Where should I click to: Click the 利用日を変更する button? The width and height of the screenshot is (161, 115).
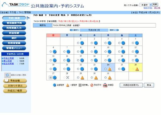point(131,85)
